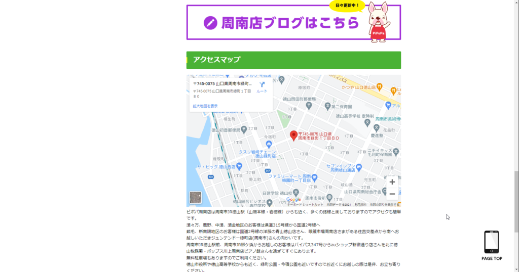Click the pencil icon on the blog banner

tap(210, 23)
